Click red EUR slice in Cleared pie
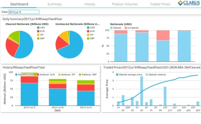This screenshot has width=201, height=124. click(12, 47)
